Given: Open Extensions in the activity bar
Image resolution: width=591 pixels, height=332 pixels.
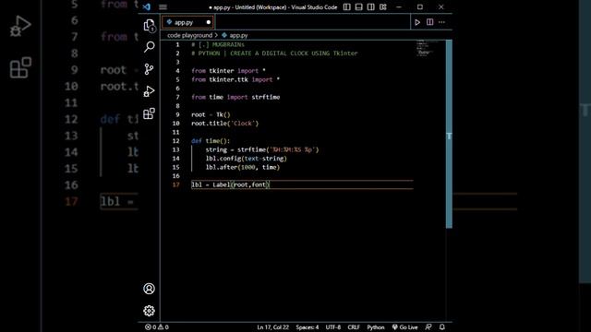Looking at the screenshot, I should click(x=150, y=113).
